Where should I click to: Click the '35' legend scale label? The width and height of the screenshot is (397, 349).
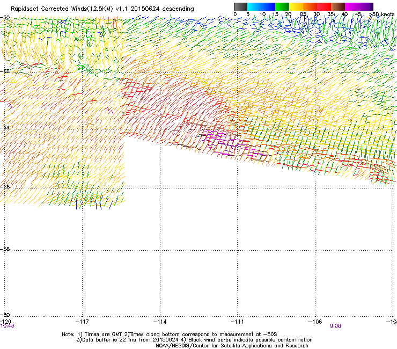pyautogui.click(x=330, y=14)
